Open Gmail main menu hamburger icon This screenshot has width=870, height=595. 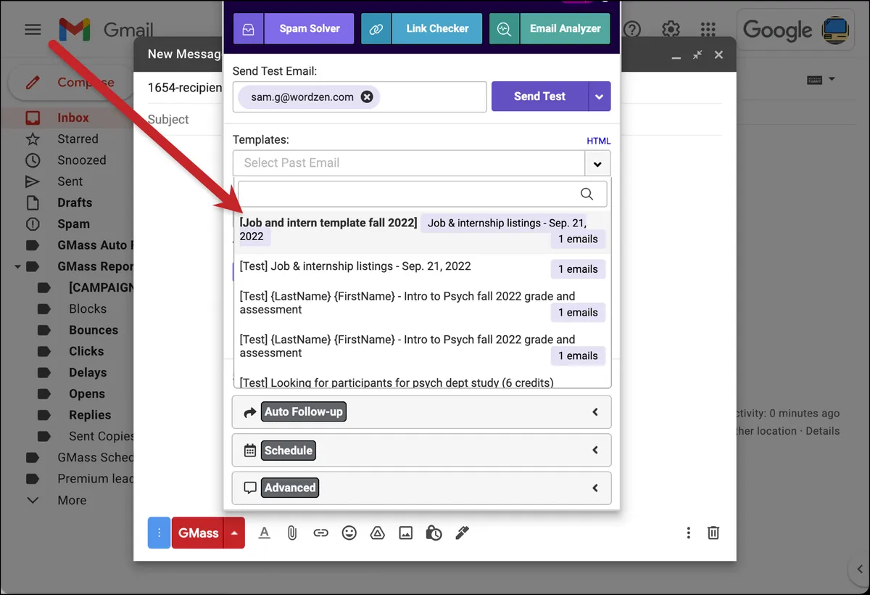(x=33, y=30)
